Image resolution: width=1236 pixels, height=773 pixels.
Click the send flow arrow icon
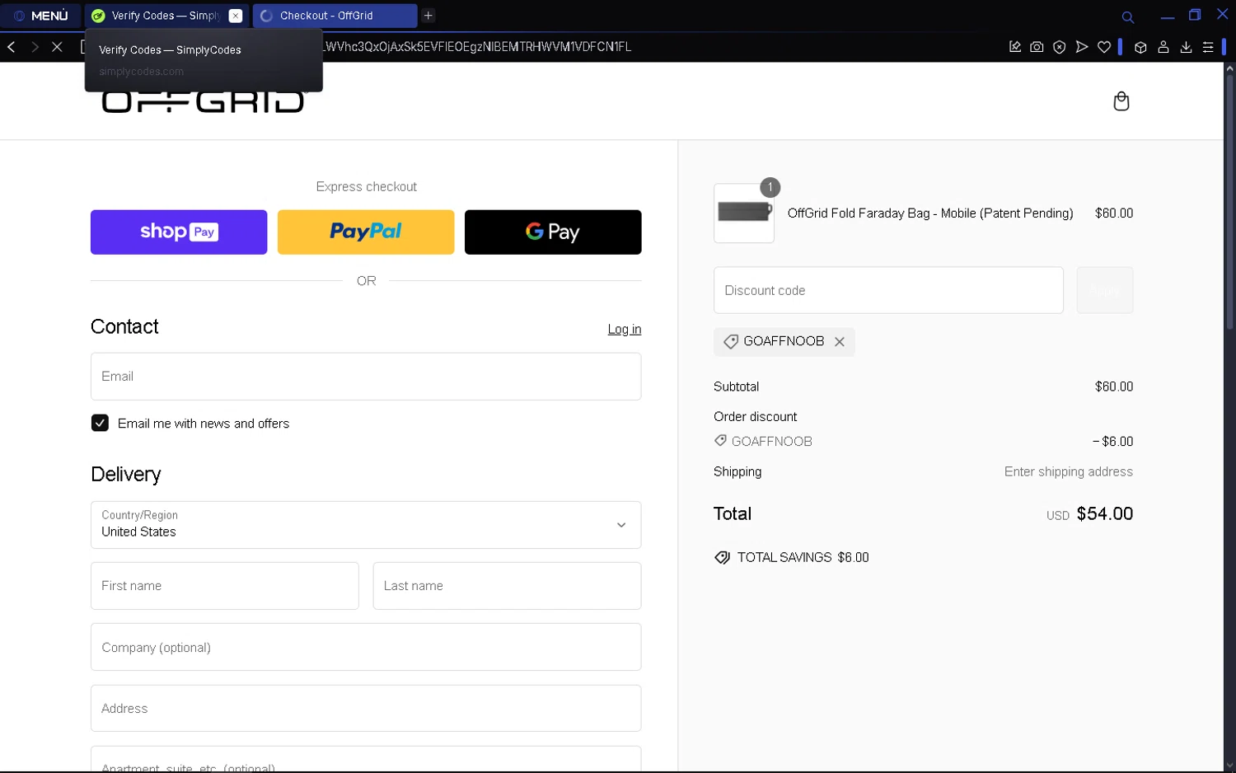(x=1082, y=47)
